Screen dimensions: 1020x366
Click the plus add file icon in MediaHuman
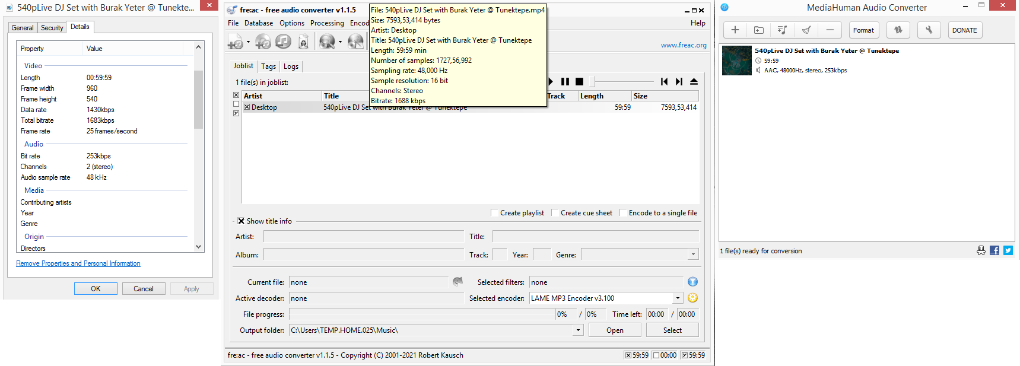pos(735,30)
